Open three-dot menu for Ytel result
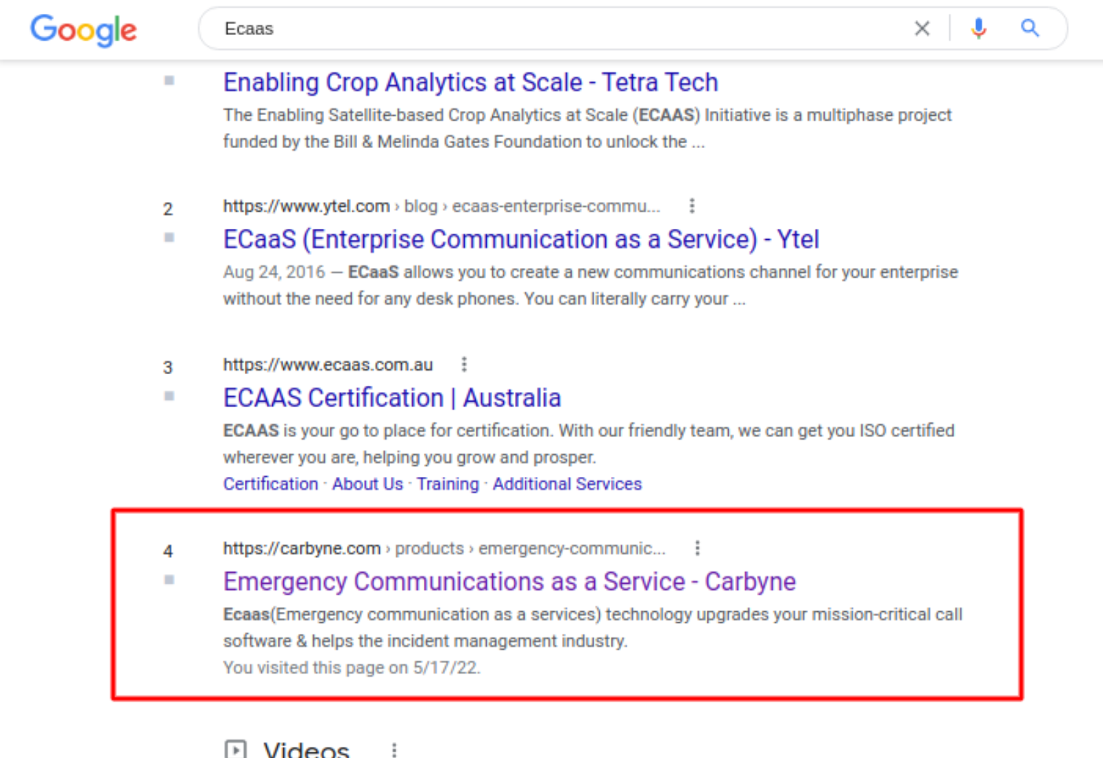 692,205
